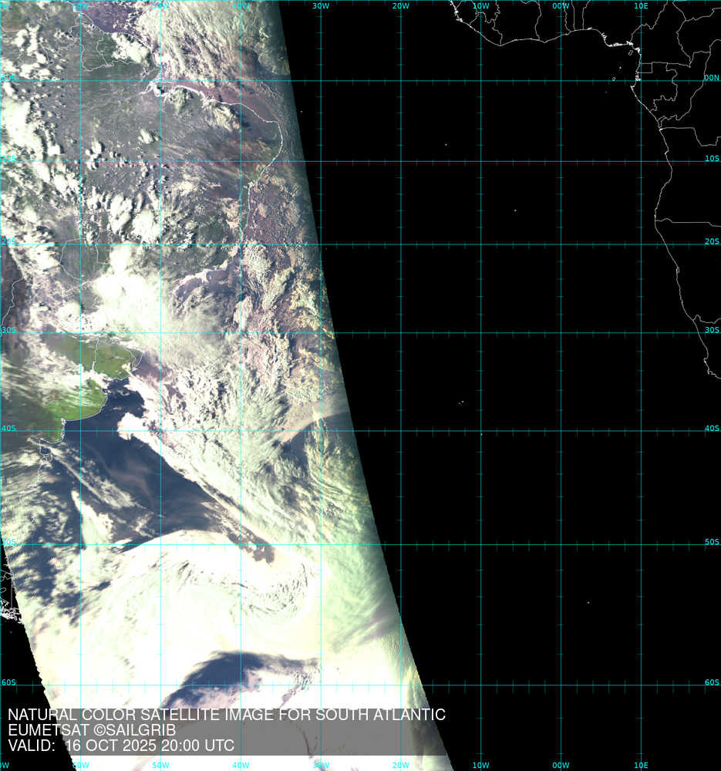Screen dimensions: 721x771
Task: Click the '60S' latitude label on right edge
Action: [x=711, y=682]
